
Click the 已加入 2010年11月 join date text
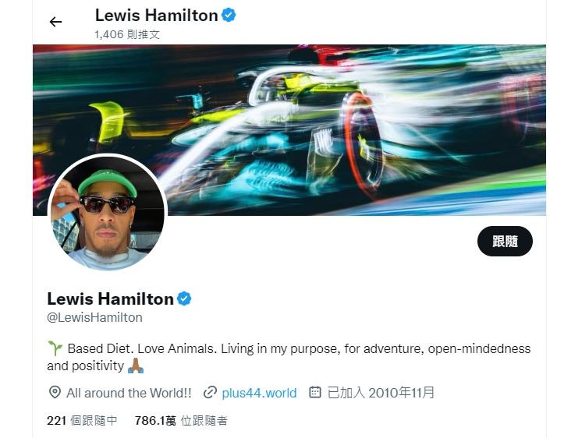(381, 392)
